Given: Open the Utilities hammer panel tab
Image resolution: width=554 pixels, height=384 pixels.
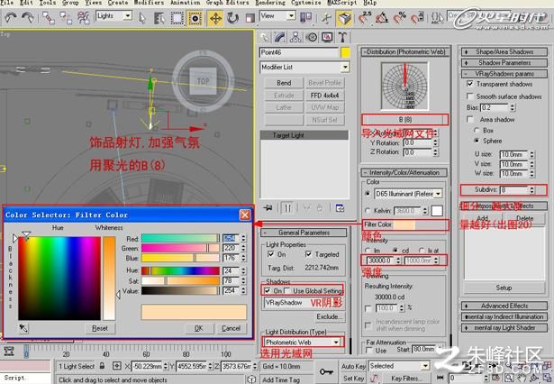Looking at the screenshot, I should click(342, 37).
